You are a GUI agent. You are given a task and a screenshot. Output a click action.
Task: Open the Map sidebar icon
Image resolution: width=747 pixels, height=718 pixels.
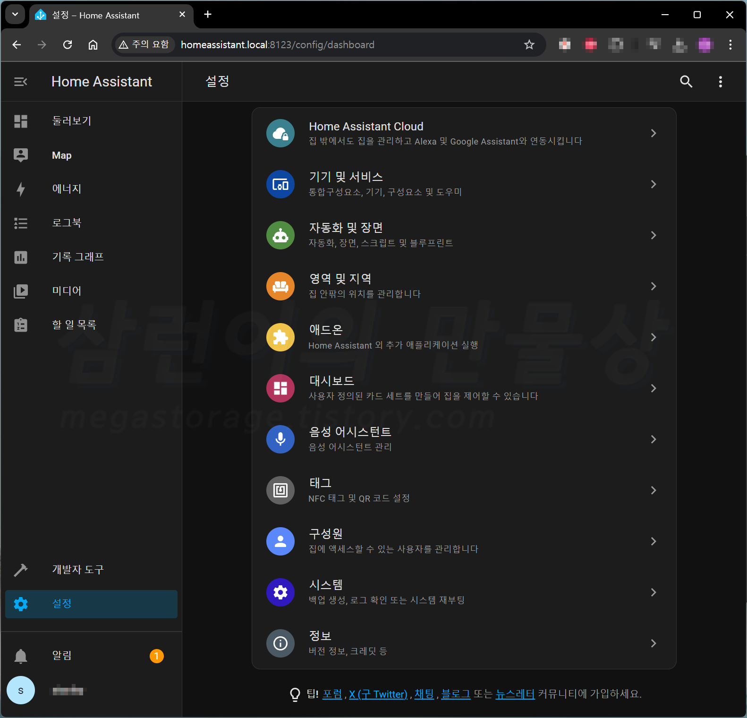point(21,155)
